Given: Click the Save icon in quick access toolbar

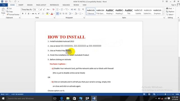Looking at the screenshot, I should tap(6, 1).
